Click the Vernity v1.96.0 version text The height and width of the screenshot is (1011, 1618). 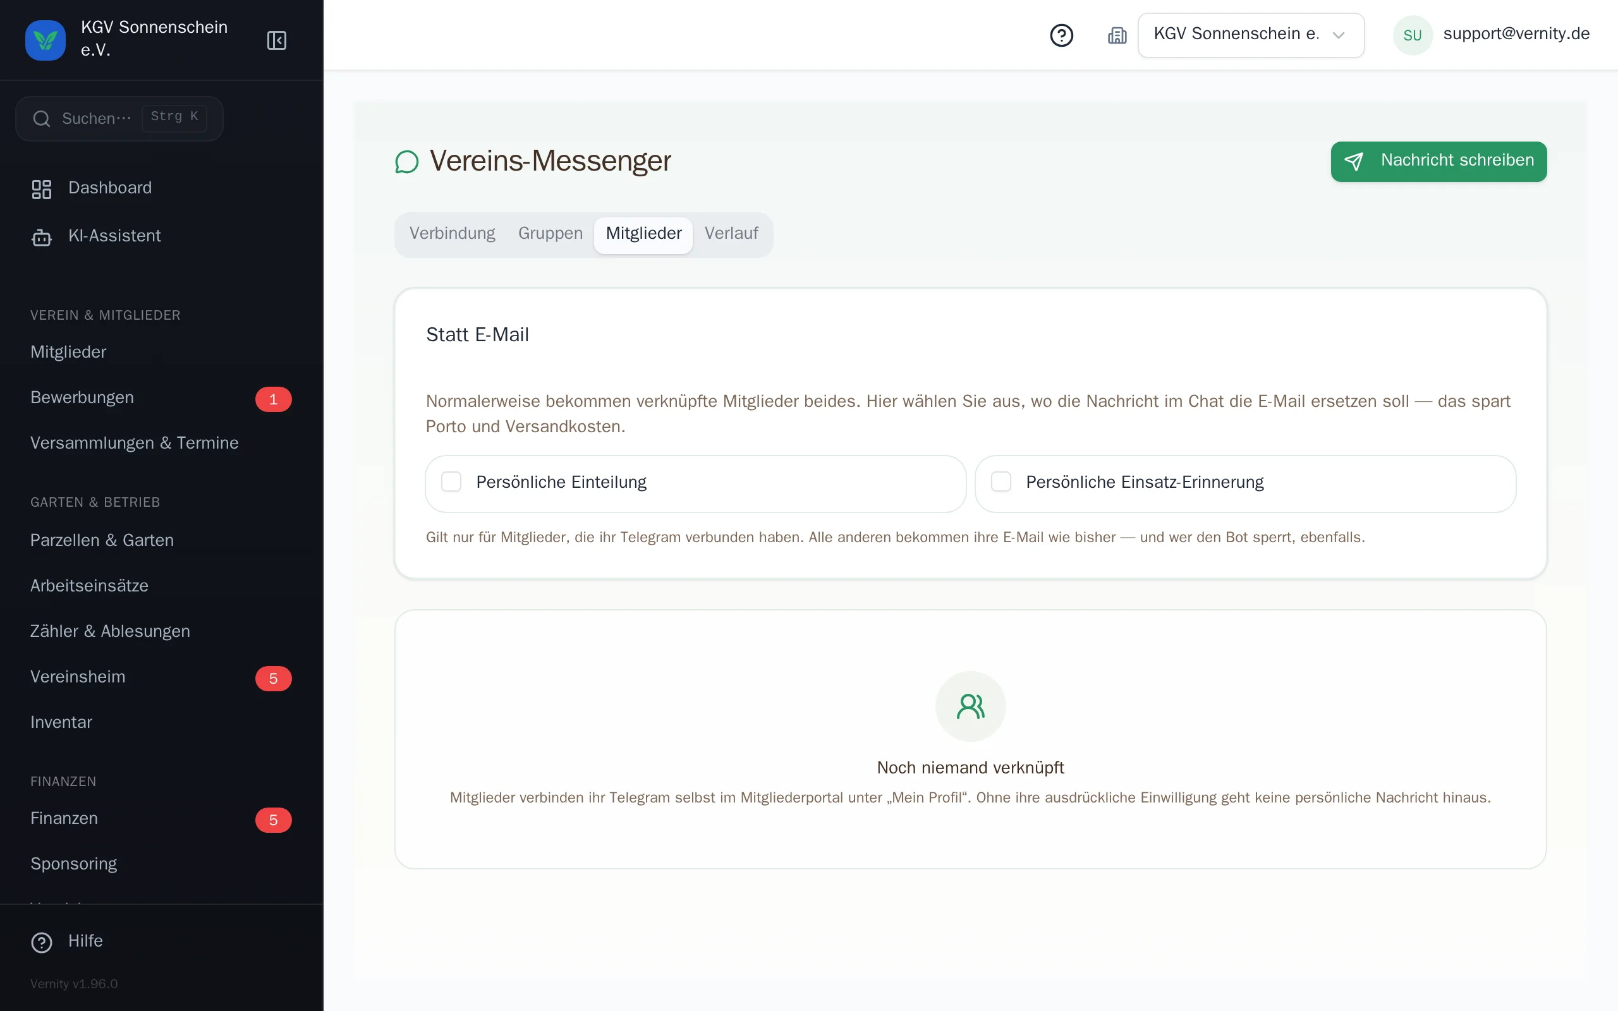(x=73, y=984)
